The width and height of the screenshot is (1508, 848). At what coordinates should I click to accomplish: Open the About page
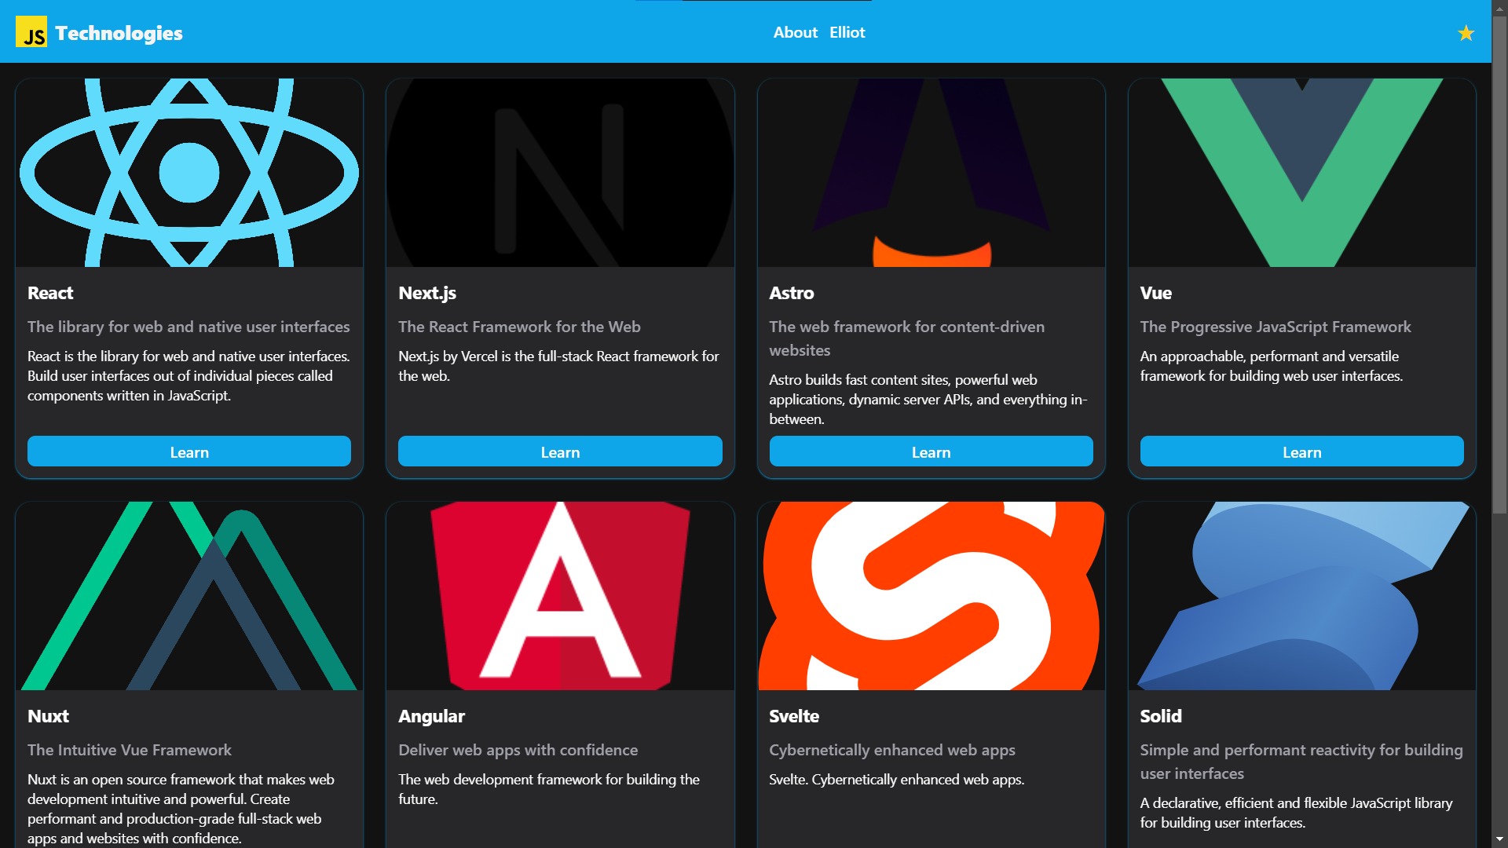[795, 32]
